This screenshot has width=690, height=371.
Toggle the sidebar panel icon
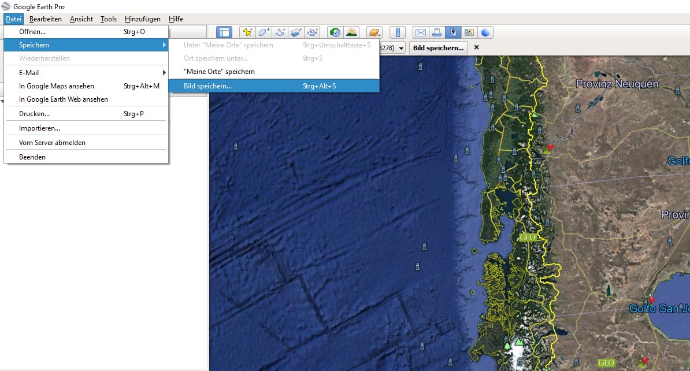point(224,32)
